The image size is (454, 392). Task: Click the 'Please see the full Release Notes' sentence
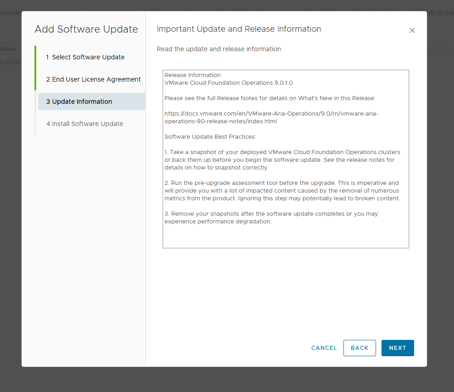(x=270, y=98)
